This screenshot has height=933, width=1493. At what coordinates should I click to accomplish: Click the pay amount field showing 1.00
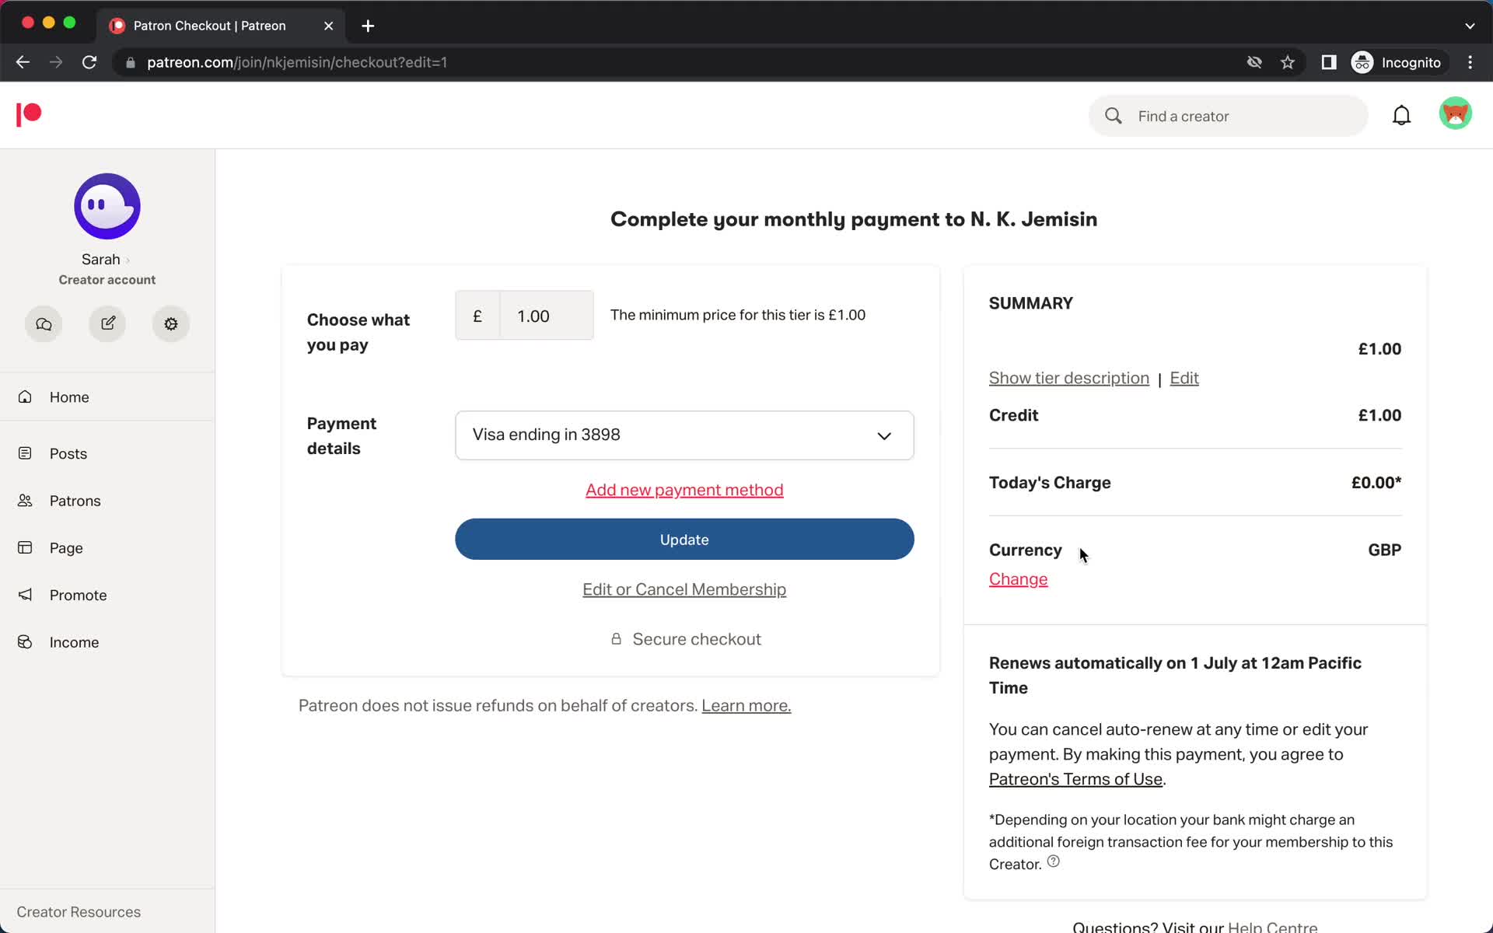pos(546,315)
